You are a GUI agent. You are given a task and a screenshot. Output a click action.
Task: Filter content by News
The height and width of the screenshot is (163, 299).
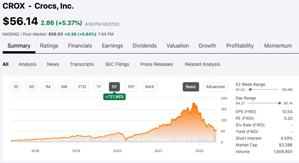(x=53, y=64)
